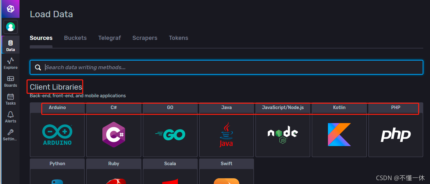Switch to the Scrapers tab
Screen dimensions: 430x184
145,38
